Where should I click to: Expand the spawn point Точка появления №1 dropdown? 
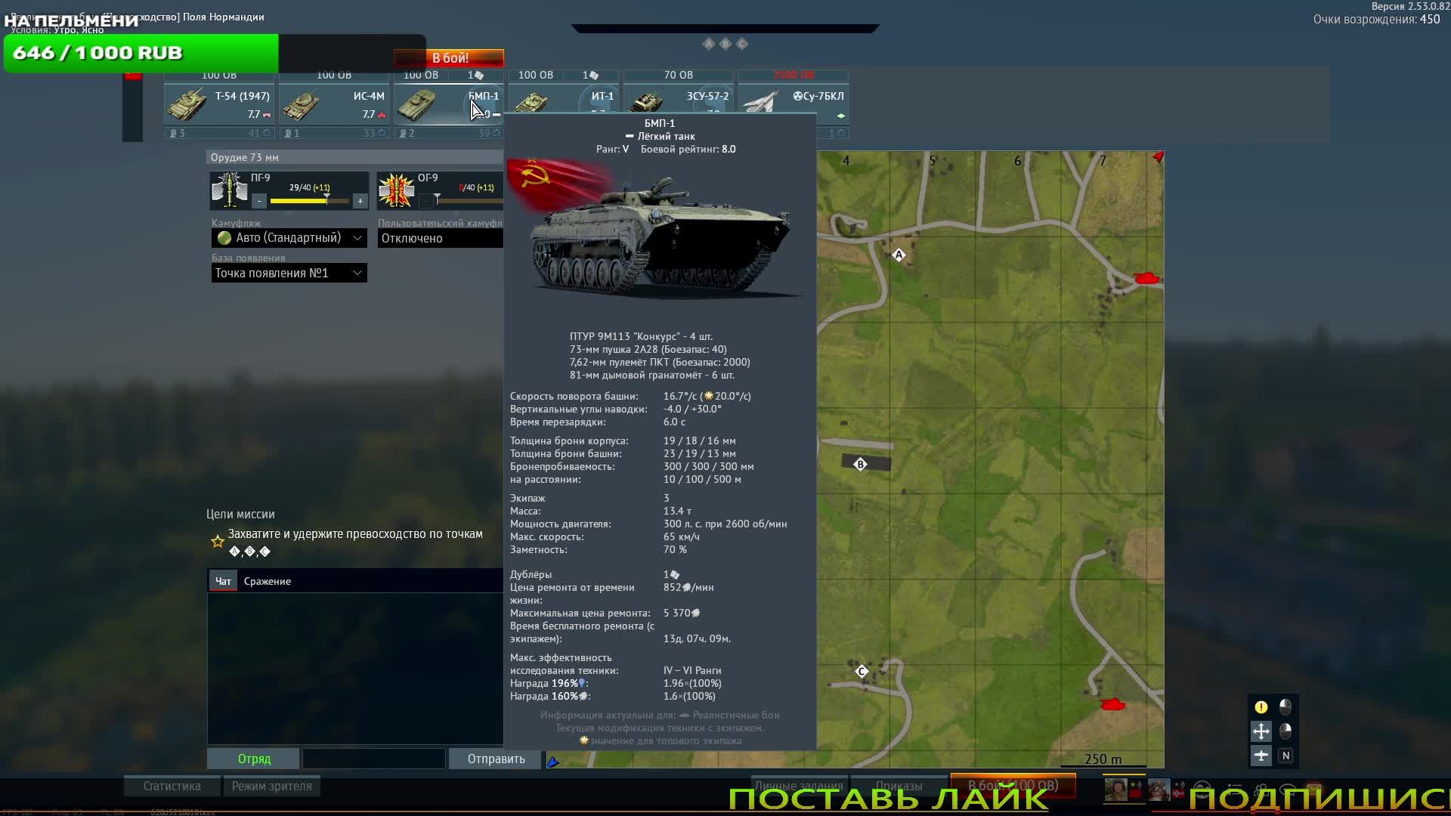coord(289,273)
